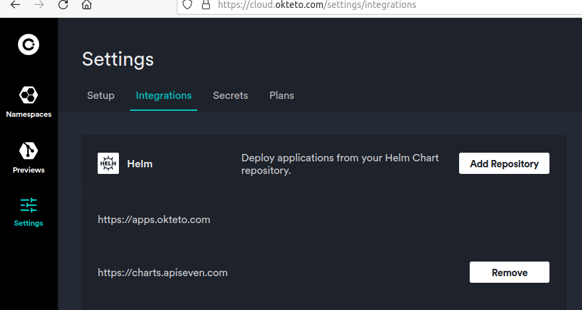The height and width of the screenshot is (310, 582).
Task: Switch to the Plans tab
Action: 282,96
